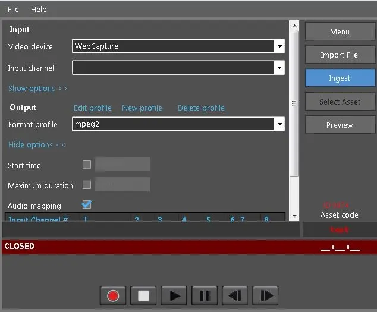Collapse output settings via Hide options
Screen dimensions: 377x312
(37, 145)
